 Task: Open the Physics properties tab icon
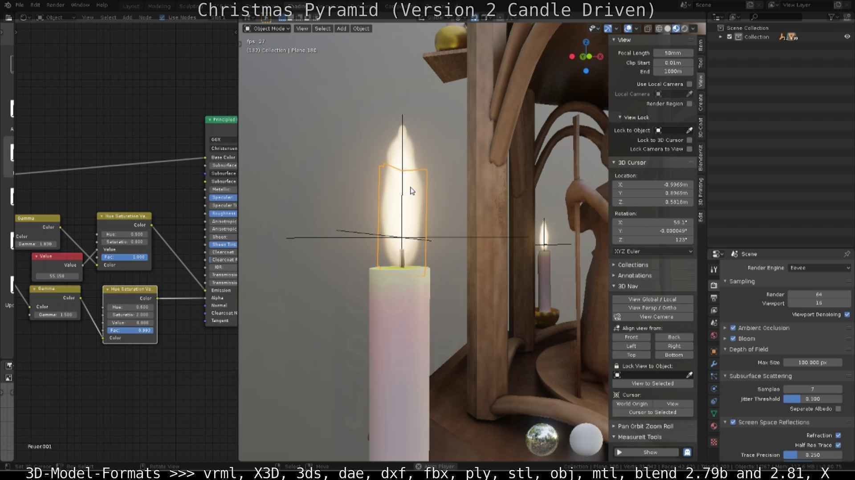click(714, 388)
